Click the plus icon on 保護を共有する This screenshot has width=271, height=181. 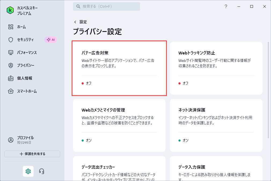tap(21, 154)
